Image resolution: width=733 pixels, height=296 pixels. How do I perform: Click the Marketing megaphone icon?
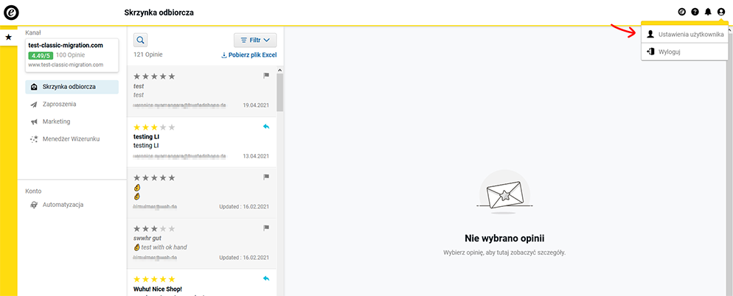click(x=34, y=121)
